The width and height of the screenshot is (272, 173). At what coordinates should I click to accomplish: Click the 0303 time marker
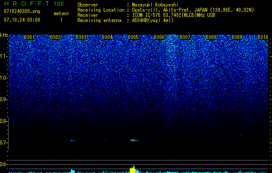[81, 37]
